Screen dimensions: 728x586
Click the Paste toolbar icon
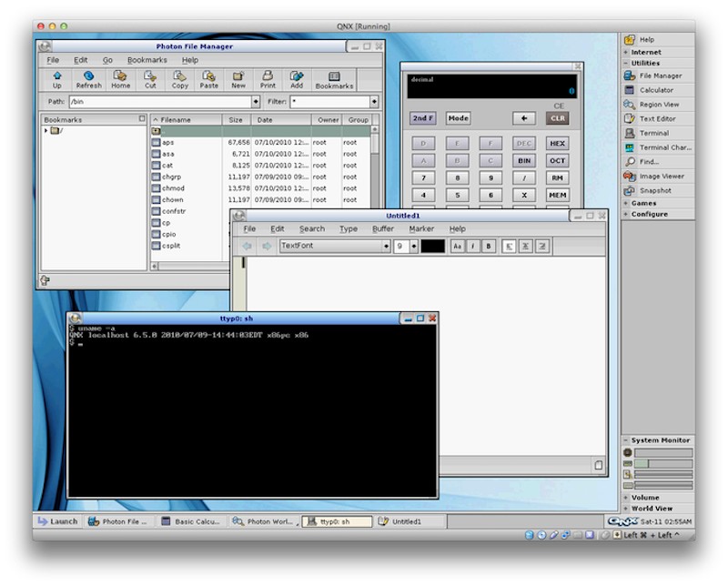coord(209,80)
